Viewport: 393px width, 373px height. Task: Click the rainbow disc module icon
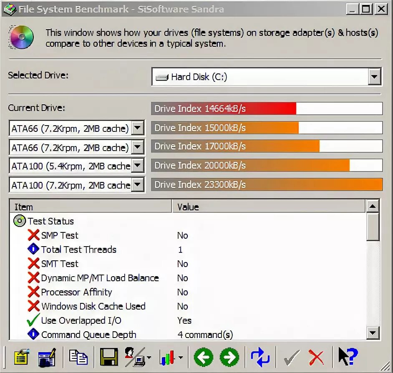click(x=21, y=37)
